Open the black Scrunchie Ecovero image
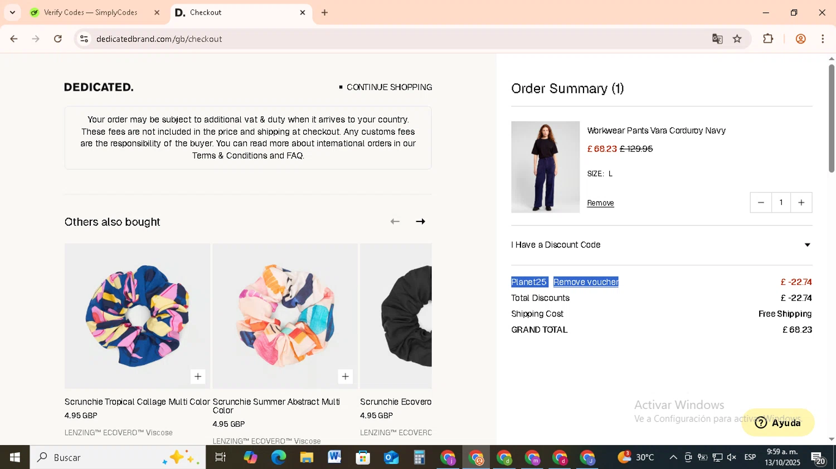This screenshot has width=836, height=469. click(x=396, y=316)
